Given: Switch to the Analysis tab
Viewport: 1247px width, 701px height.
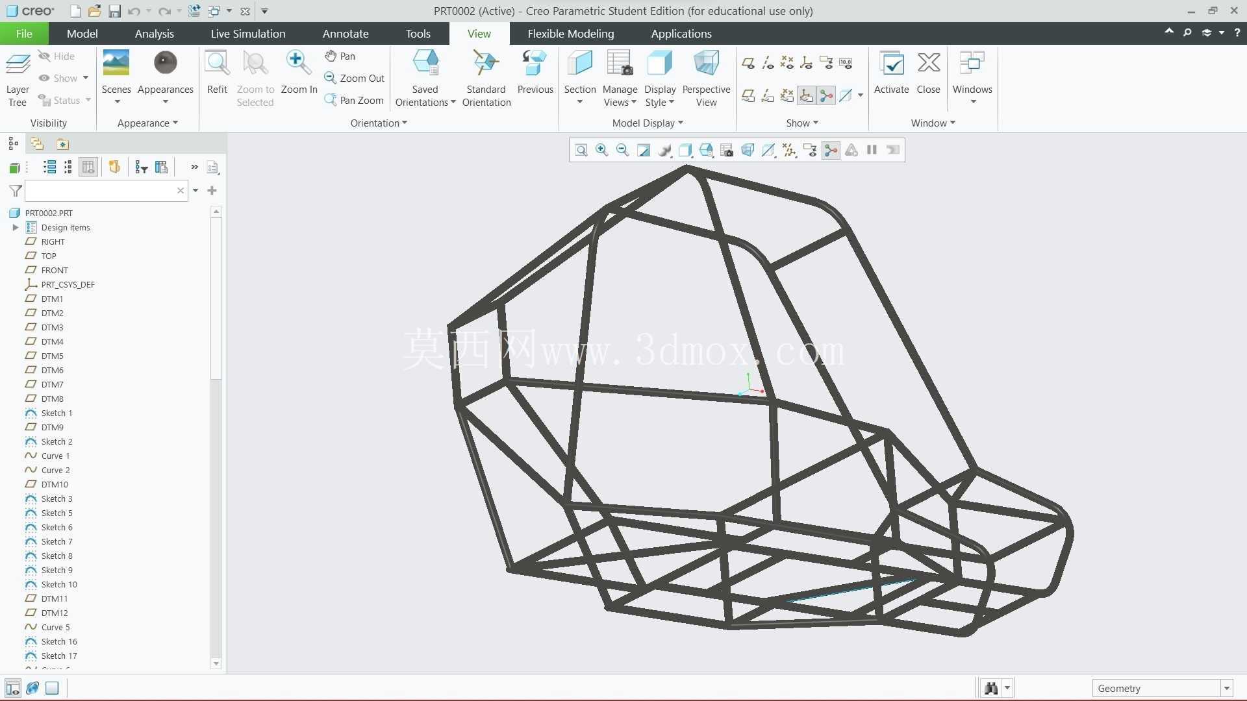Looking at the screenshot, I should pyautogui.click(x=154, y=34).
